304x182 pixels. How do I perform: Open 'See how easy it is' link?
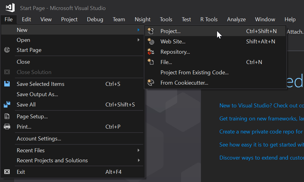tap(261, 144)
